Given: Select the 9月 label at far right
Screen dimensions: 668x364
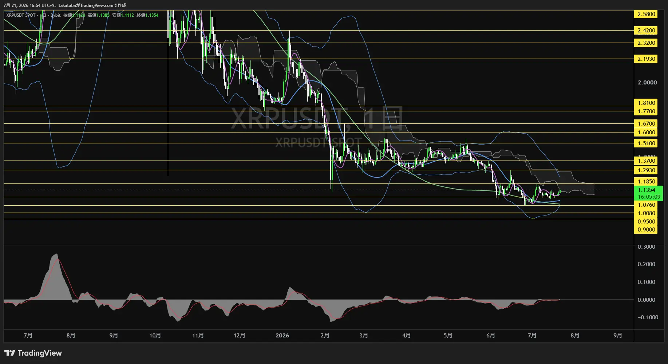Looking at the screenshot, I should pyautogui.click(x=617, y=335).
